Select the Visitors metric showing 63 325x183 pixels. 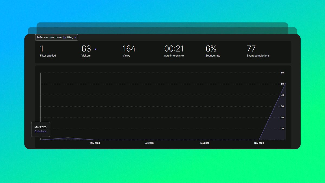[86, 51]
